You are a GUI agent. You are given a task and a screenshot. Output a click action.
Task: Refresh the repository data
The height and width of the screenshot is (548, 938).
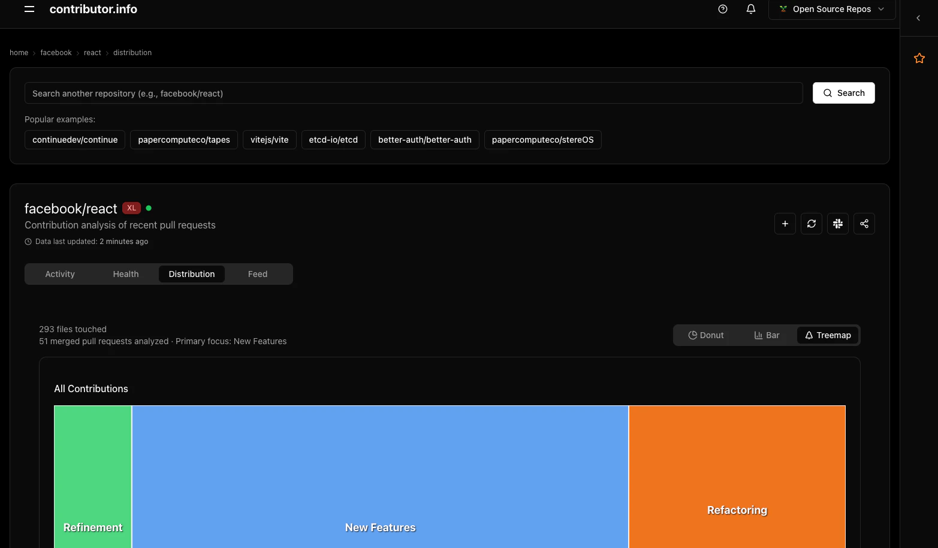click(811, 223)
